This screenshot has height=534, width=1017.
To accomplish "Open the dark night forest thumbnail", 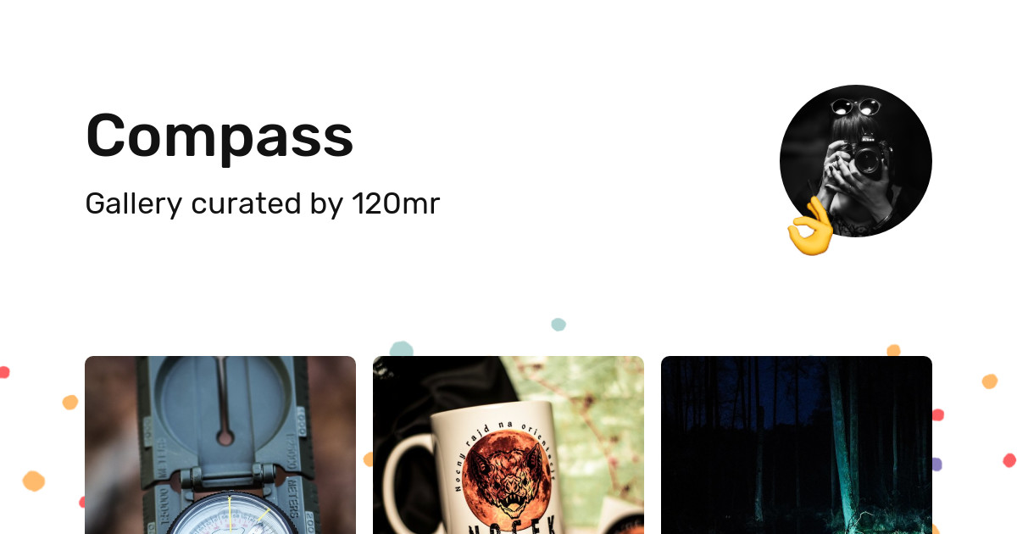I will click(797, 445).
